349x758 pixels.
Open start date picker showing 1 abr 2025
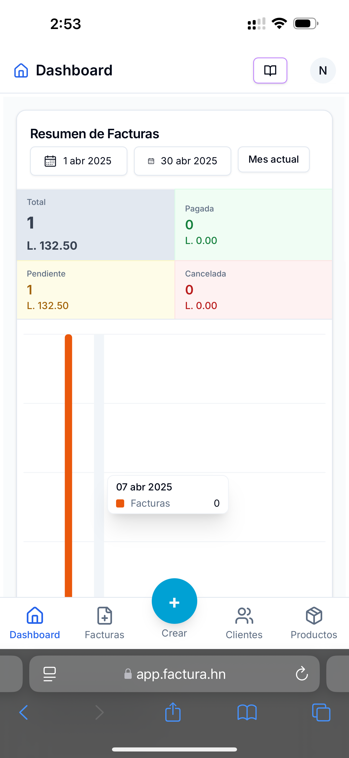(x=78, y=161)
